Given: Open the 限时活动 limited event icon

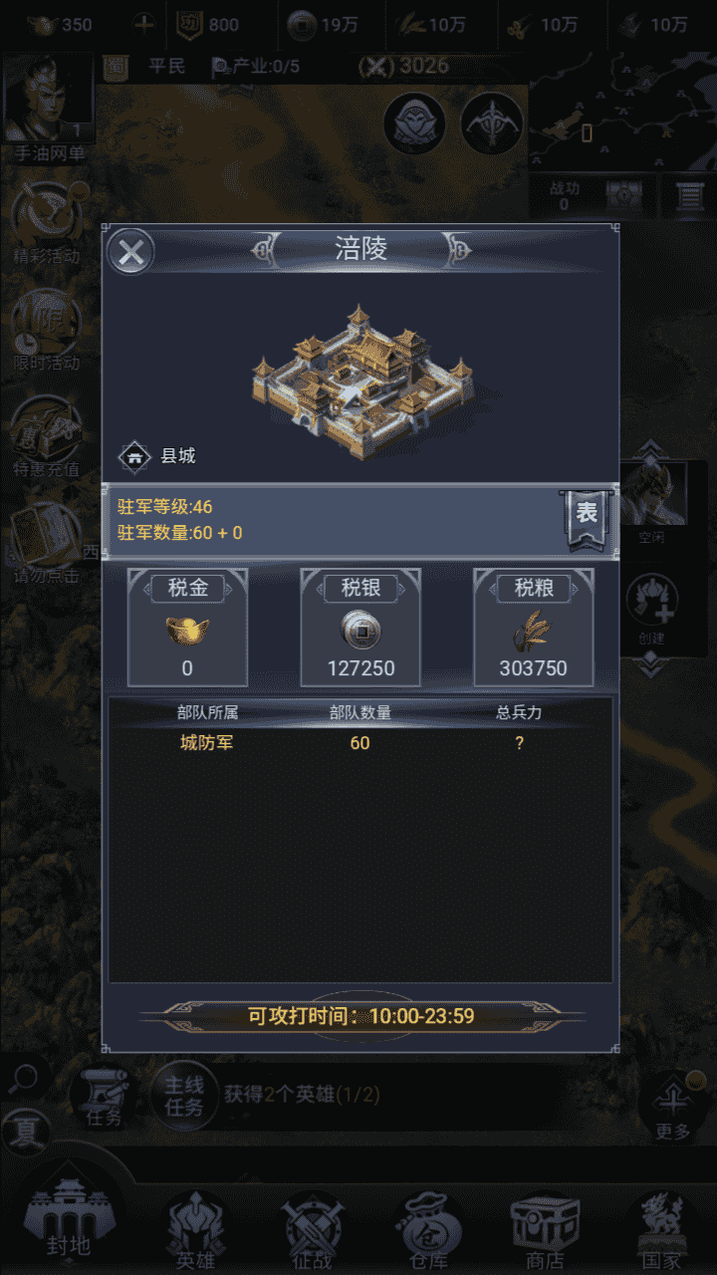Looking at the screenshot, I should click(47, 331).
